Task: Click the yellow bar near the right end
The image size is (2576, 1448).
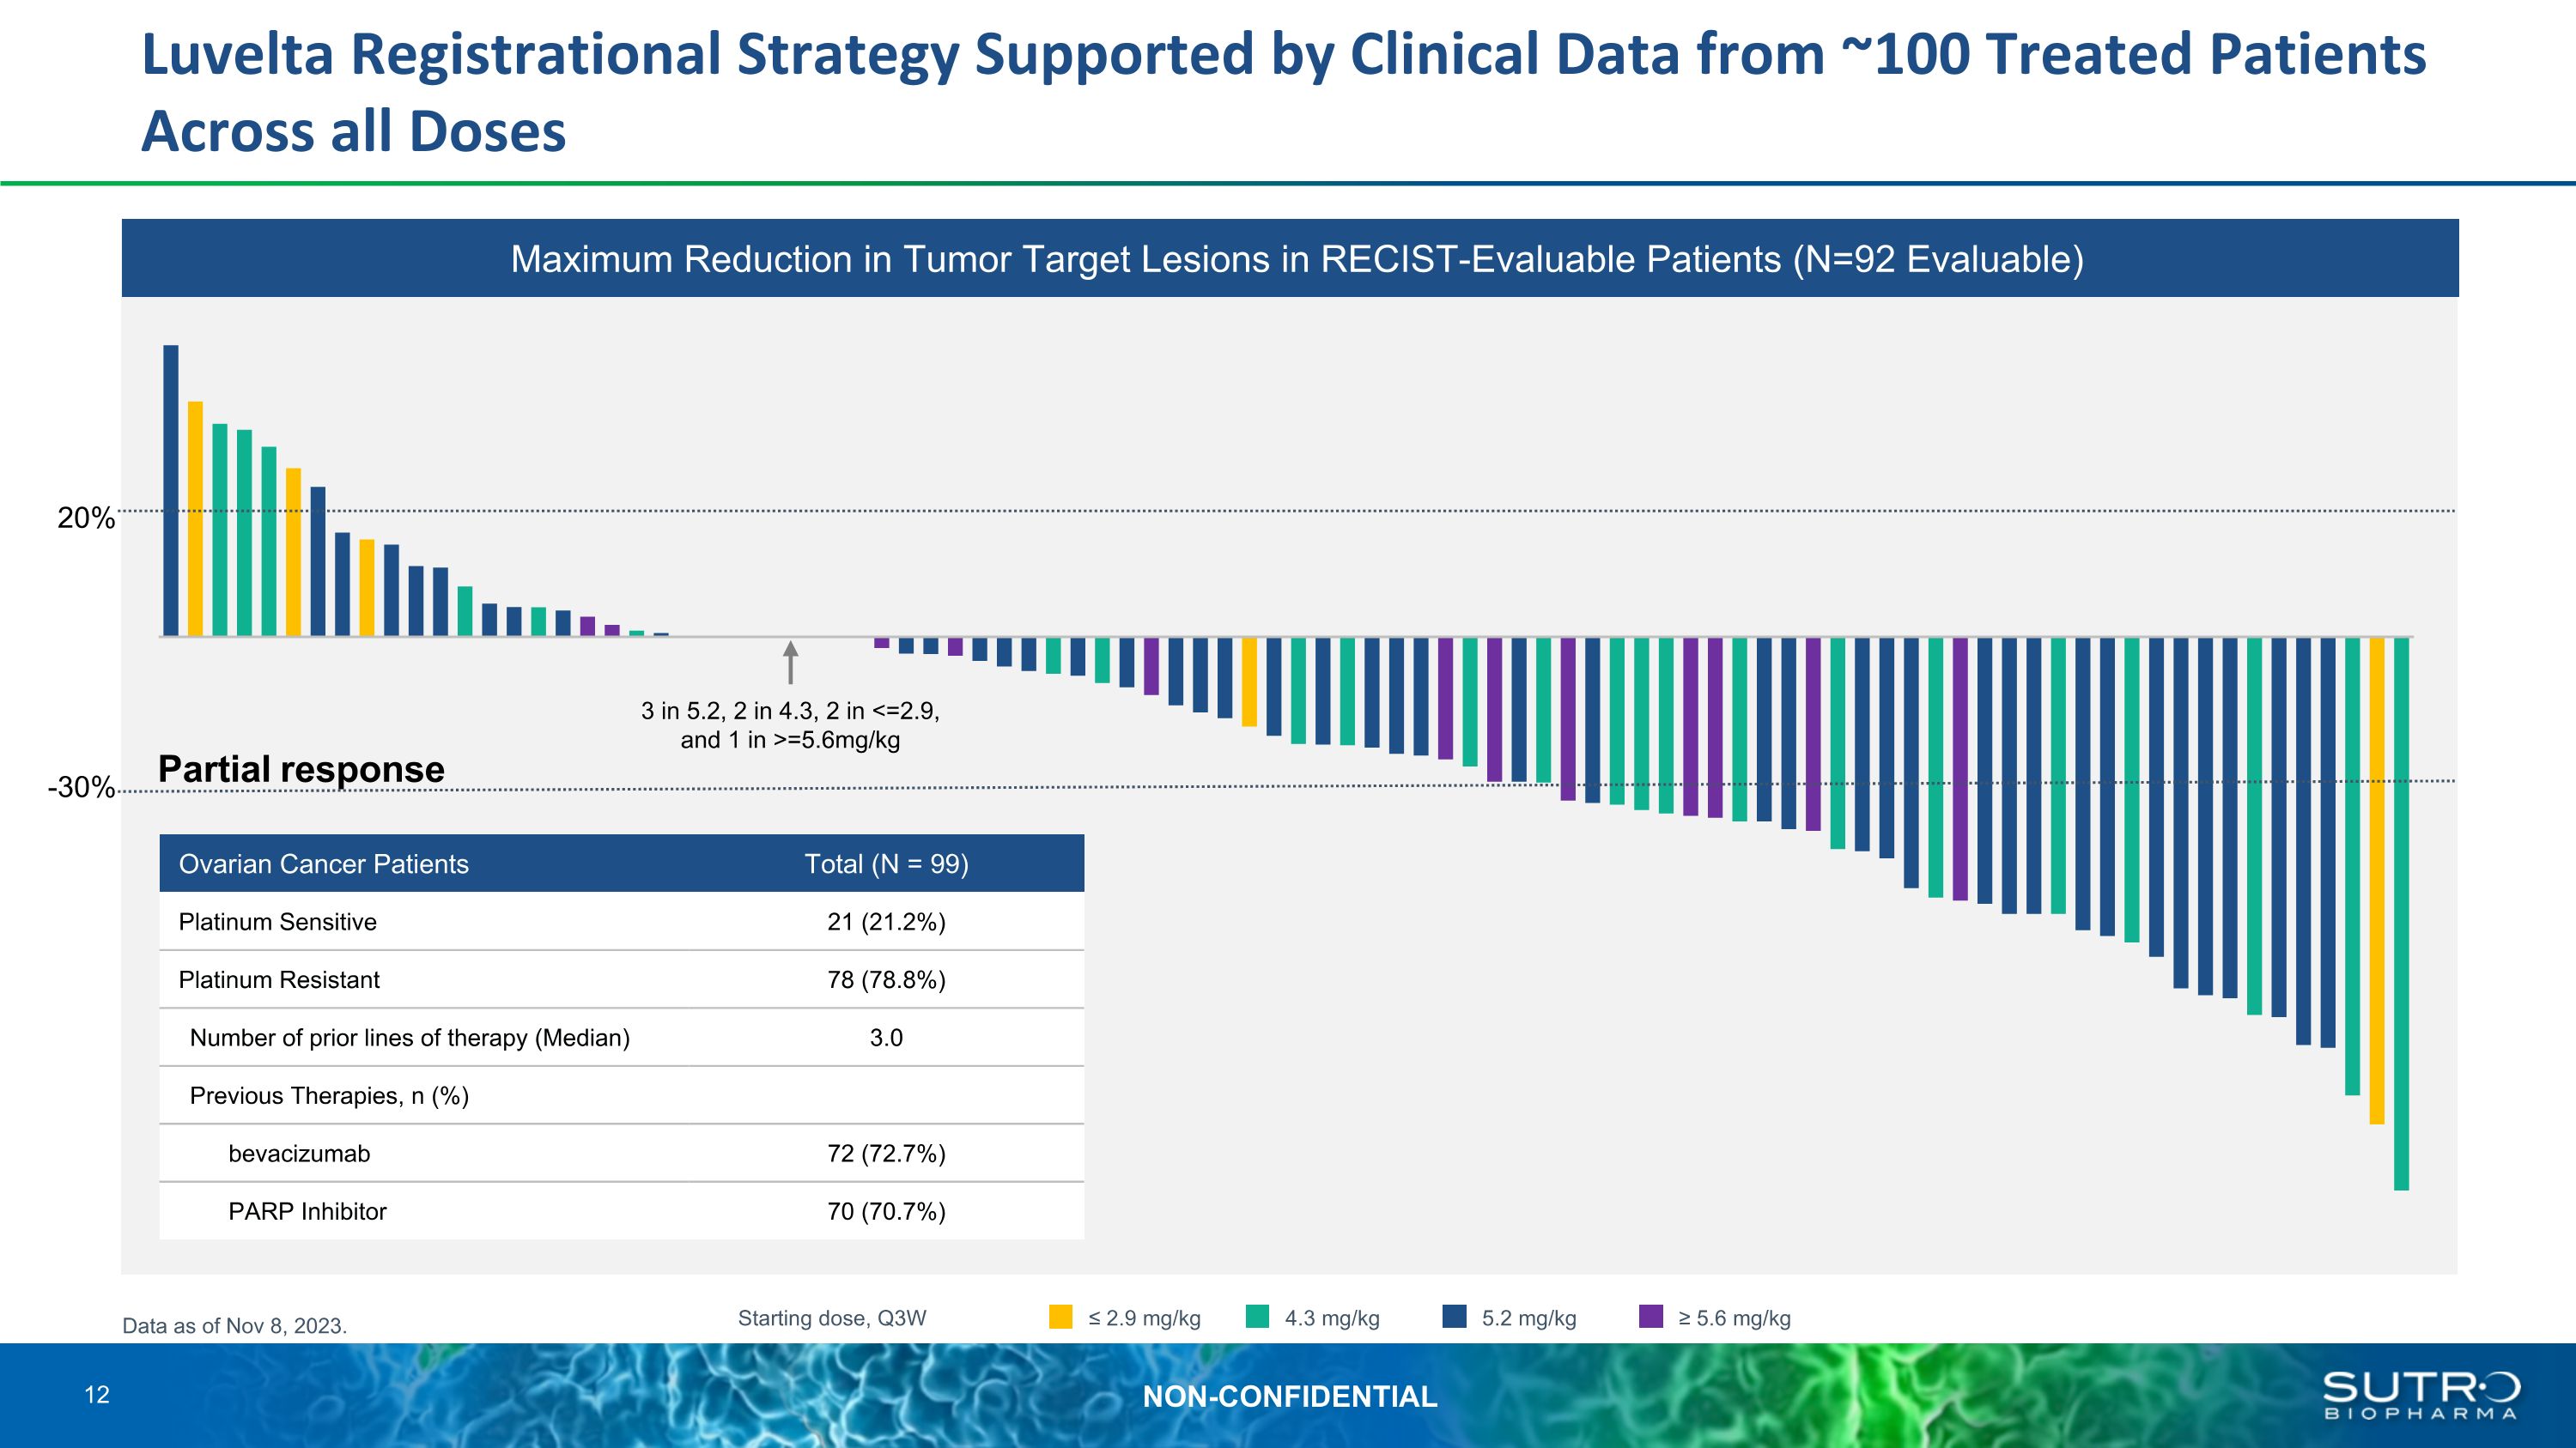Action: pos(2376,880)
